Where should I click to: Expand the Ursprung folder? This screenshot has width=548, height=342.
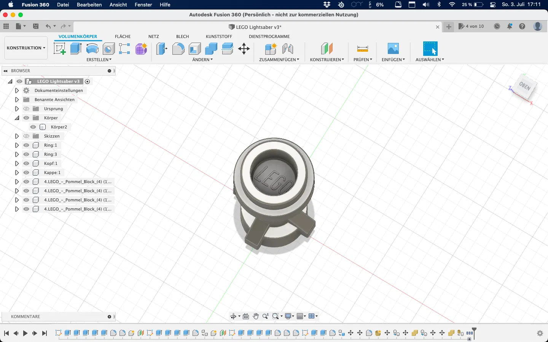(x=17, y=109)
